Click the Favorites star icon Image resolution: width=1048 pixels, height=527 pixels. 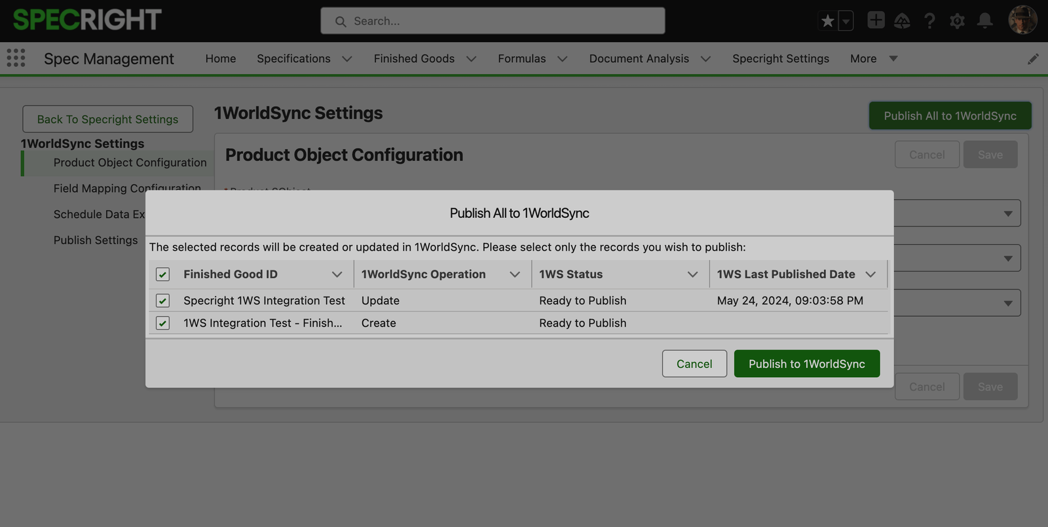[828, 21]
